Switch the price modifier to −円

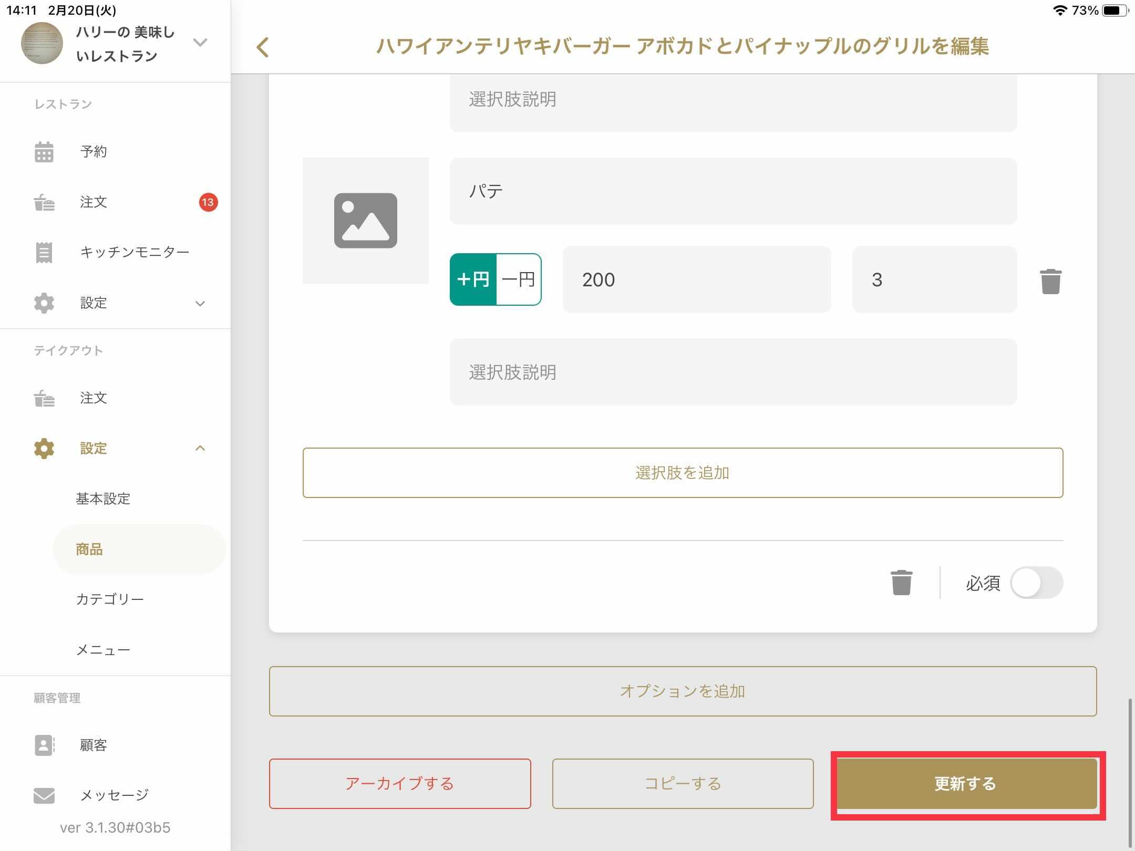518,279
